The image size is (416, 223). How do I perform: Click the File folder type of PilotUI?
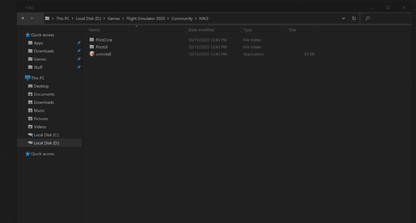252,47
